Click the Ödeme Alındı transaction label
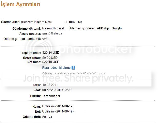This screenshot has width=159, height=125. [x=10, y=22]
